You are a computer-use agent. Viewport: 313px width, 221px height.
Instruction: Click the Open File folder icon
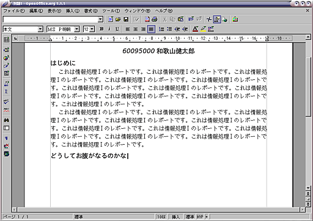pos(118,20)
